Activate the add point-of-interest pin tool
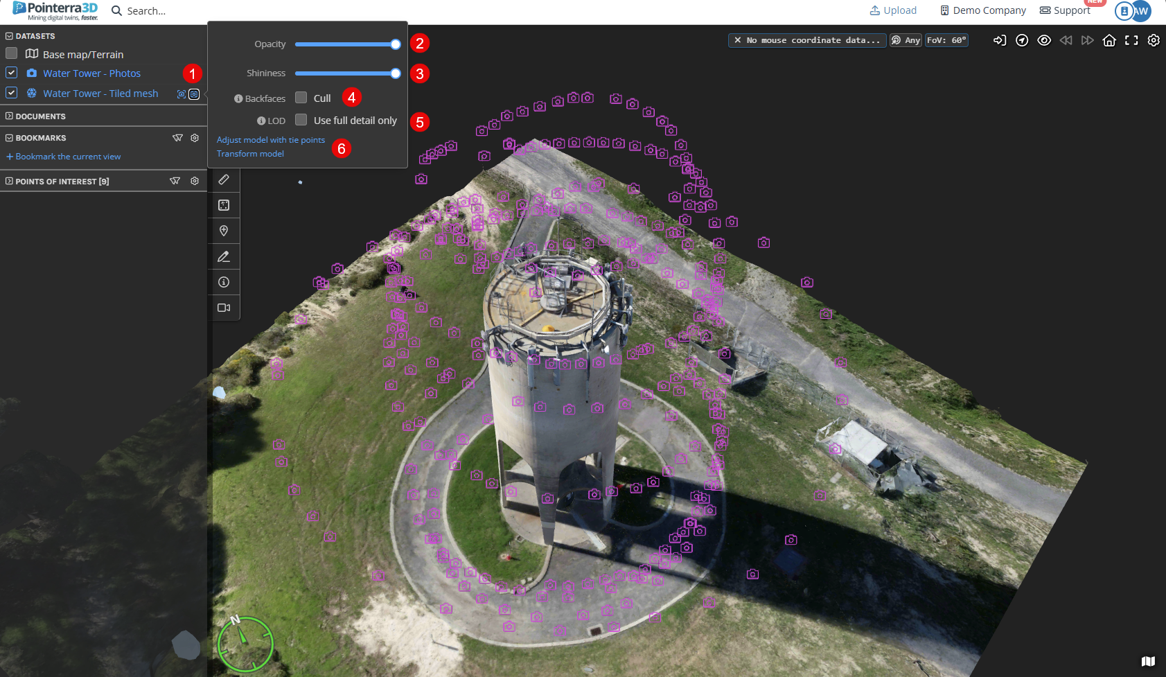This screenshot has width=1166, height=677. point(224,231)
